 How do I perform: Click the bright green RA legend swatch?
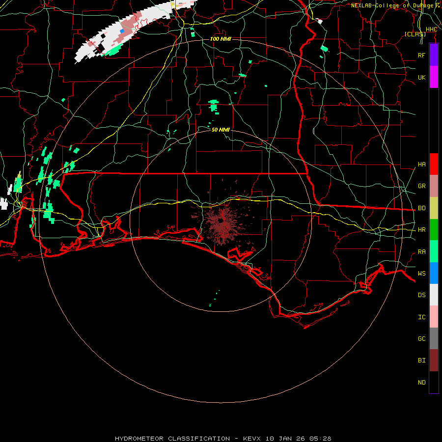tap(434, 251)
